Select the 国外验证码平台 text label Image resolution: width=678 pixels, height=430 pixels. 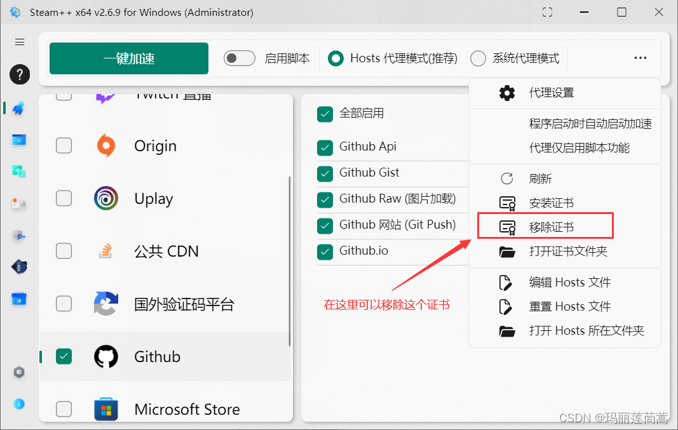(x=184, y=304)
